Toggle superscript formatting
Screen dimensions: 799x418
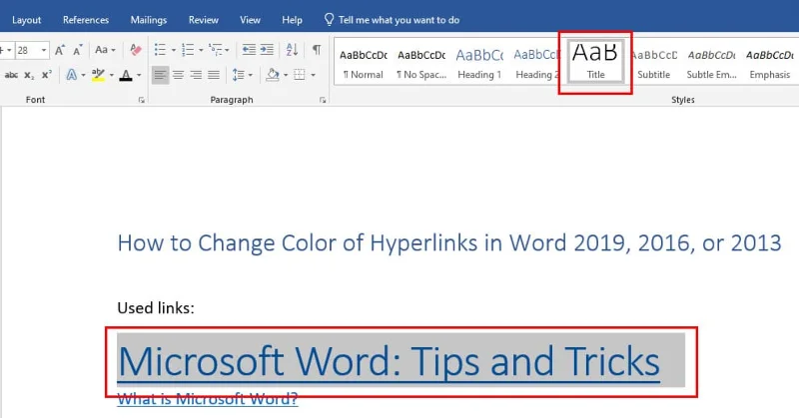(x=46, y=75)
